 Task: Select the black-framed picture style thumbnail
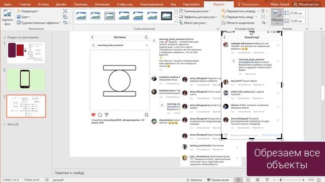[x=167, y=16]
